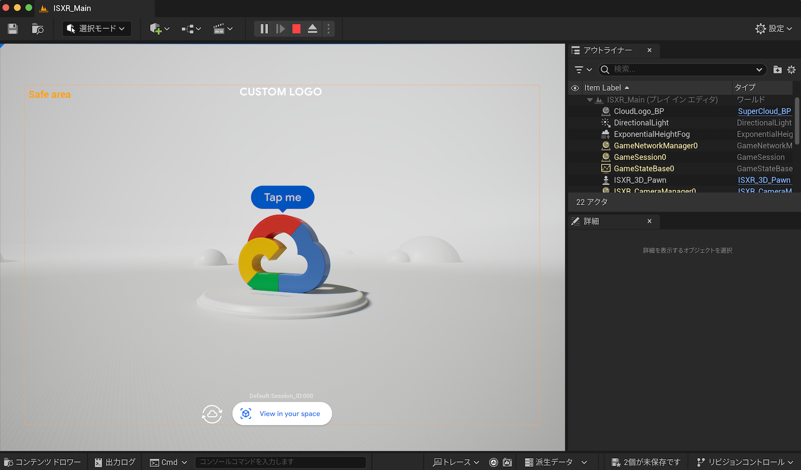Open the outliner filter options dropdown

[583, 70]
